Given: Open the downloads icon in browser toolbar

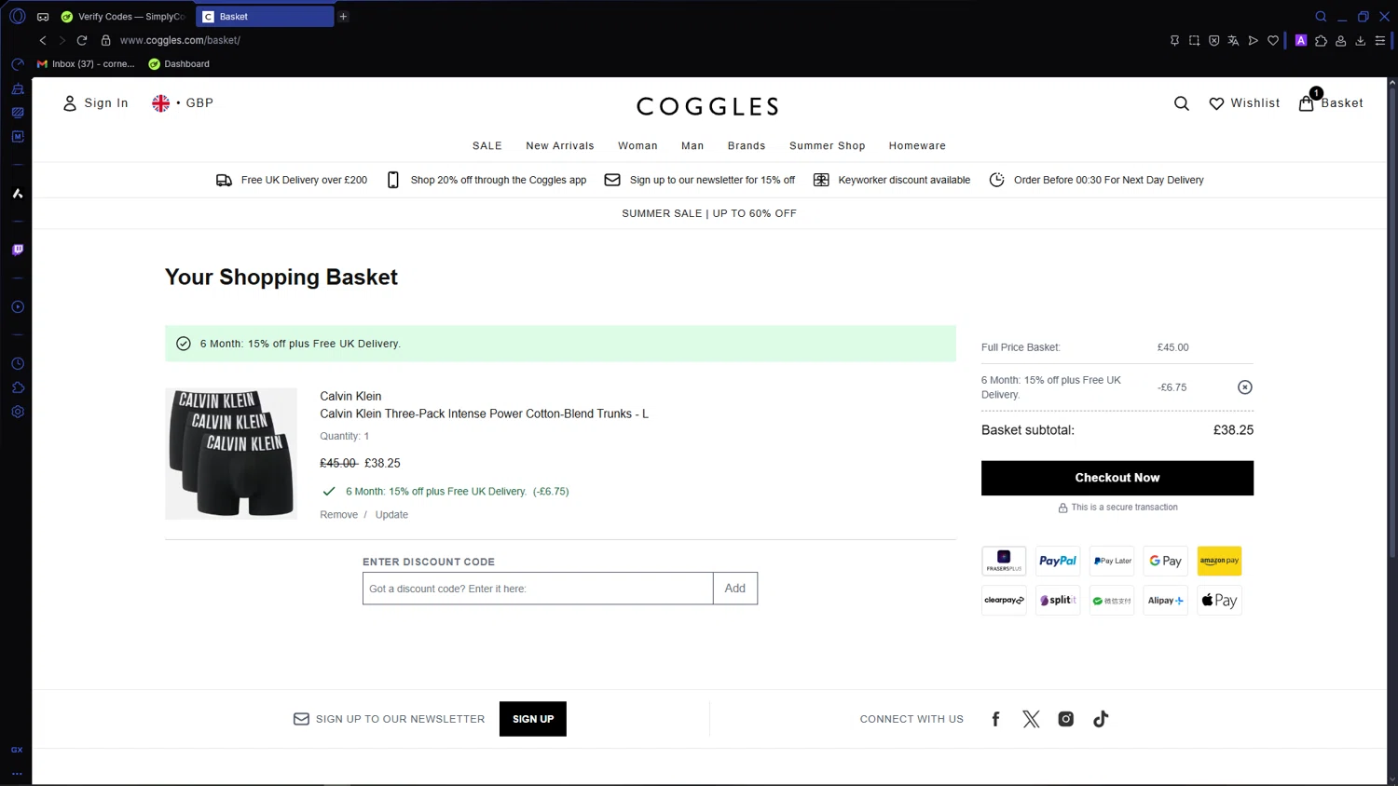Looking at the screenshot, I should coord(1361,41).
